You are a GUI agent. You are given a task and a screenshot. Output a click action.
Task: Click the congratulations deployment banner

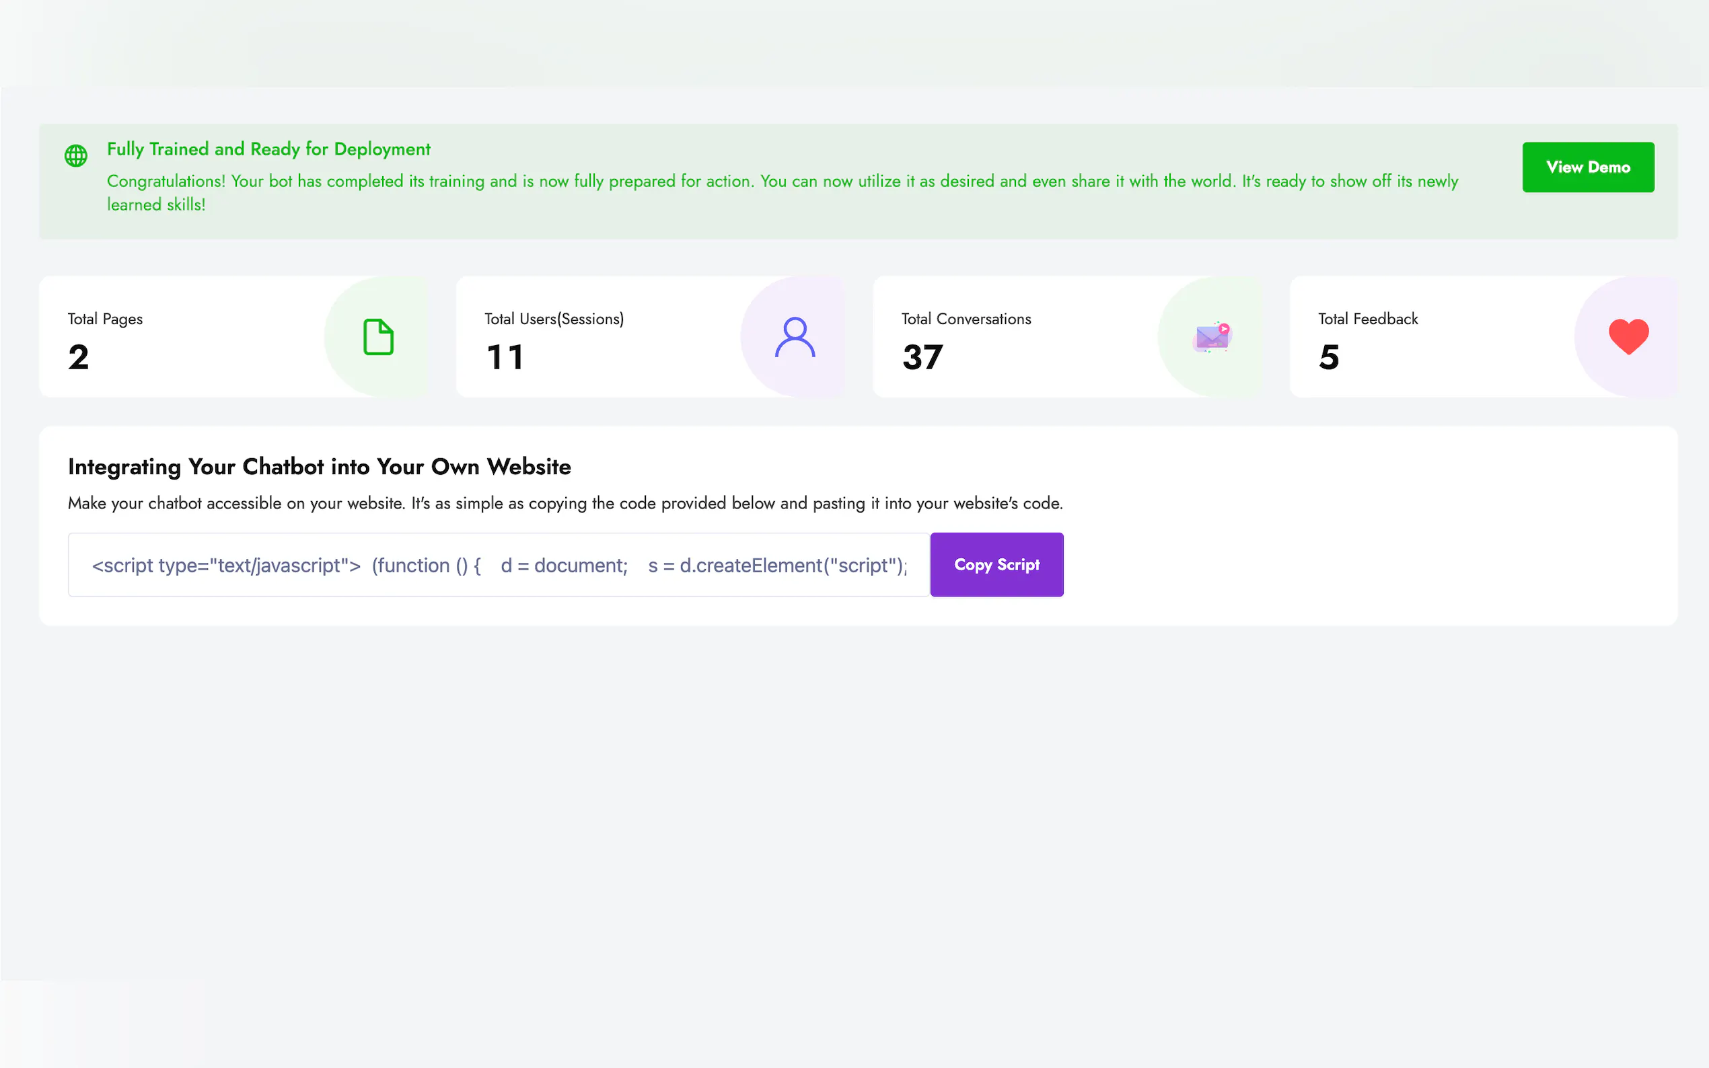click(777, 181)
